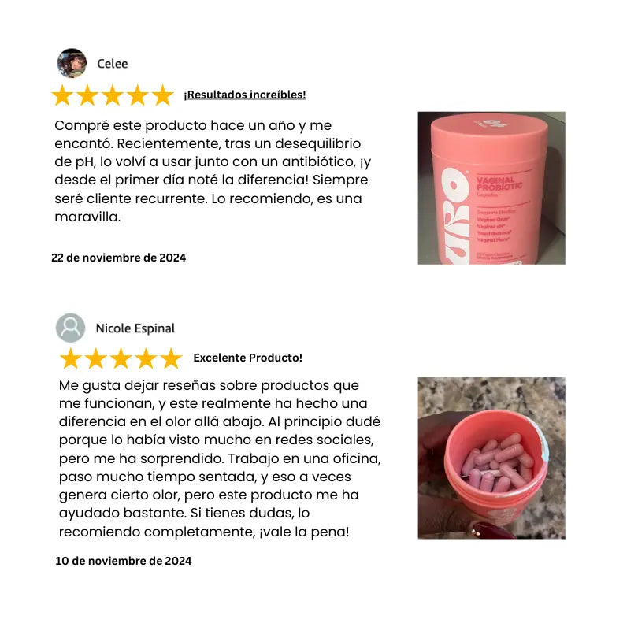The height and width of the screenshot is (638, 638).
Task: Click Celee's review text starting Compré este producto
Action: point(213,171)
